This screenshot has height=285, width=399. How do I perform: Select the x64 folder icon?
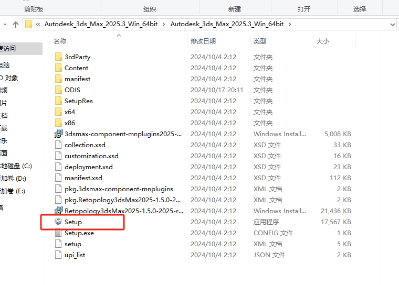tap(58, 112)
